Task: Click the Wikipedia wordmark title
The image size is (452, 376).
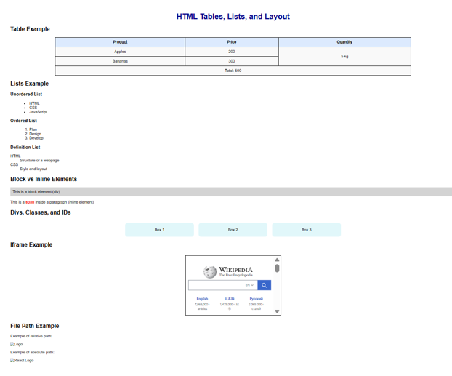Action: [235, 270]
